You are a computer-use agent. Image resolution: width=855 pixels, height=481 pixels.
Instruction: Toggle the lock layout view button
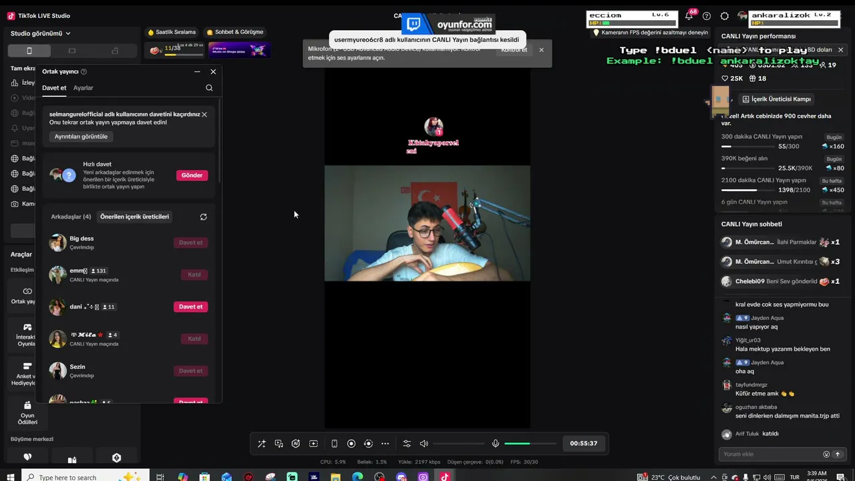tap(115, 51)
